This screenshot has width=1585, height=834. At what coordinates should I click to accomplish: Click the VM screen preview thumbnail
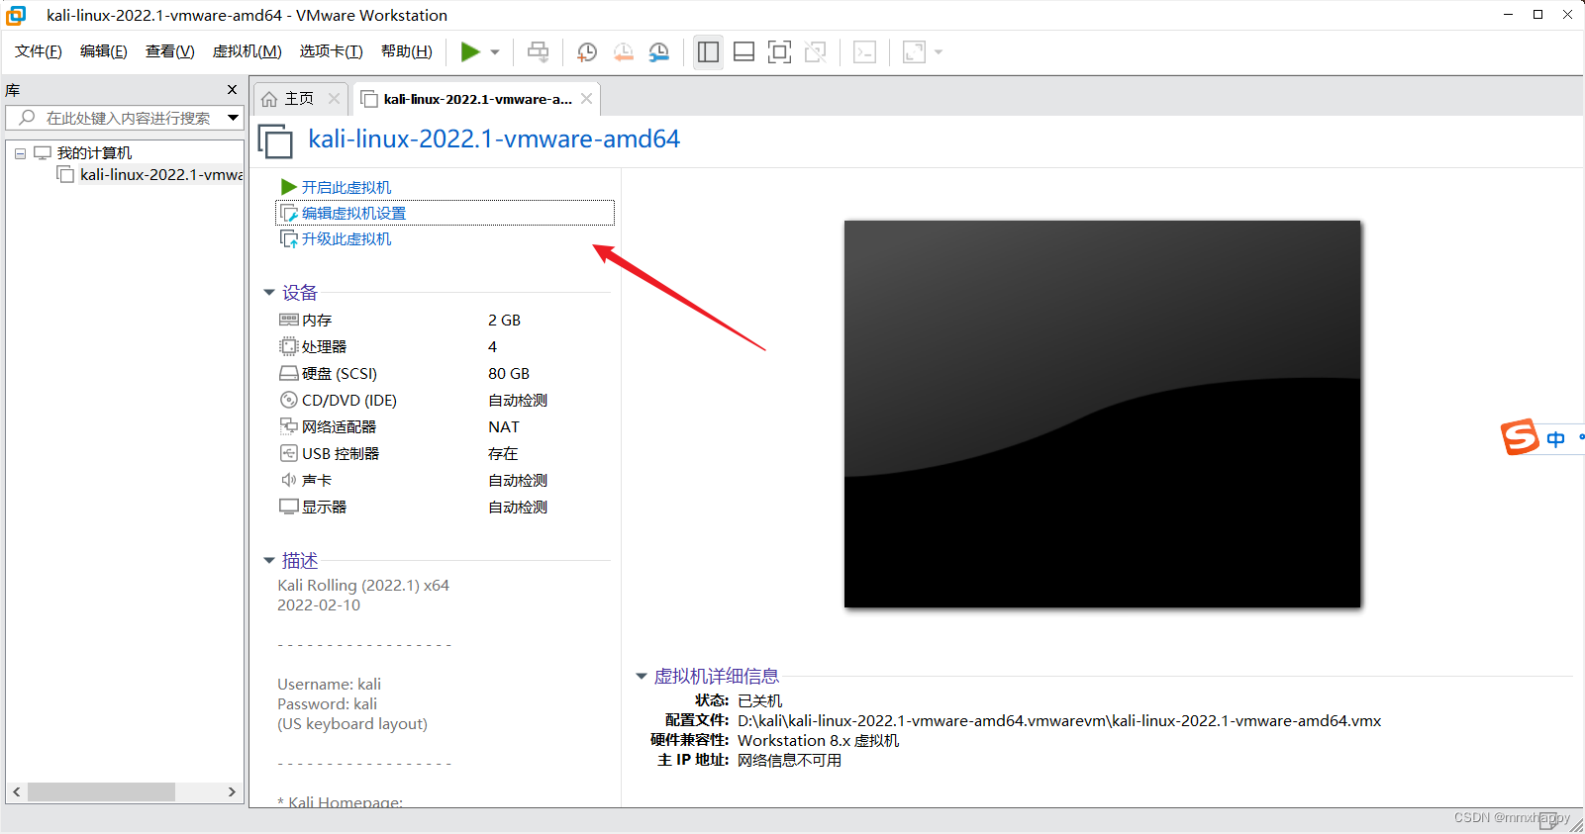coord(1102,414)
